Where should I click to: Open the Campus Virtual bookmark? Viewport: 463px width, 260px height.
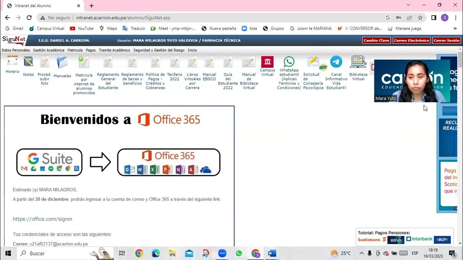point(47,28)
